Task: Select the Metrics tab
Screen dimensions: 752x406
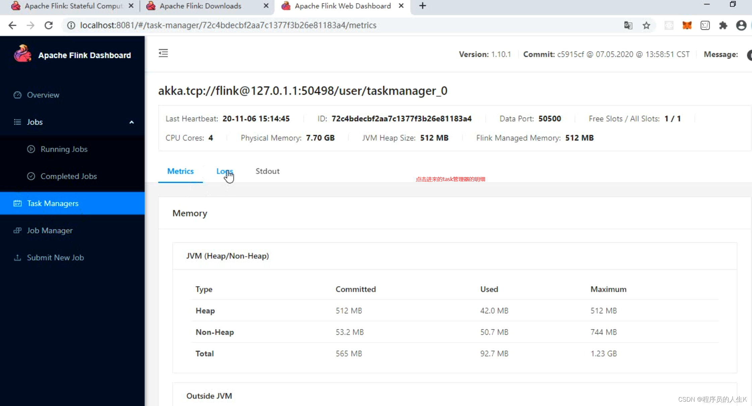Action: point(180,171)
